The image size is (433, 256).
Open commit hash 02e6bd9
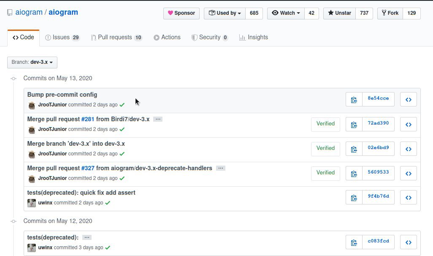(x=378, y=148)
